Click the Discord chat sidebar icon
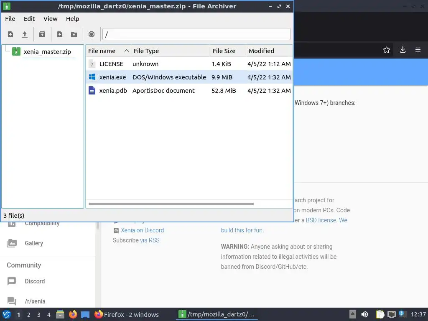The width and height of the screenshot is (428, 321). pos(12,281)
